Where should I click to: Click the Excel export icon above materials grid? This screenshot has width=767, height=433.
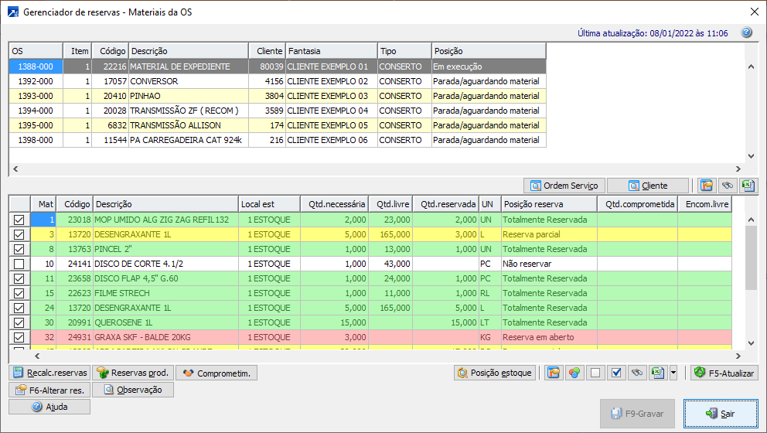tap(747, 186)
